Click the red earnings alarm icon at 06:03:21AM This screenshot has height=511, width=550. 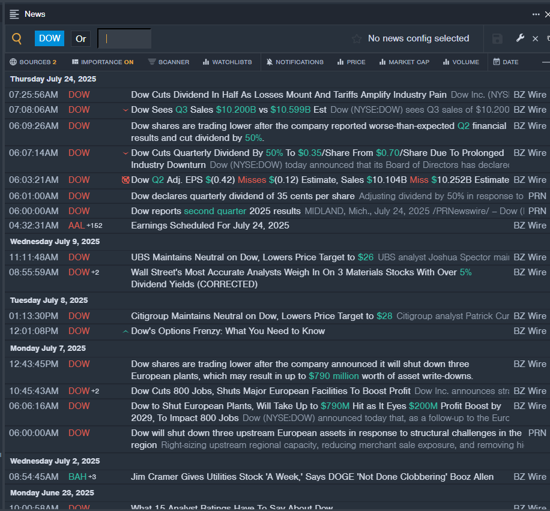(125, 180)
